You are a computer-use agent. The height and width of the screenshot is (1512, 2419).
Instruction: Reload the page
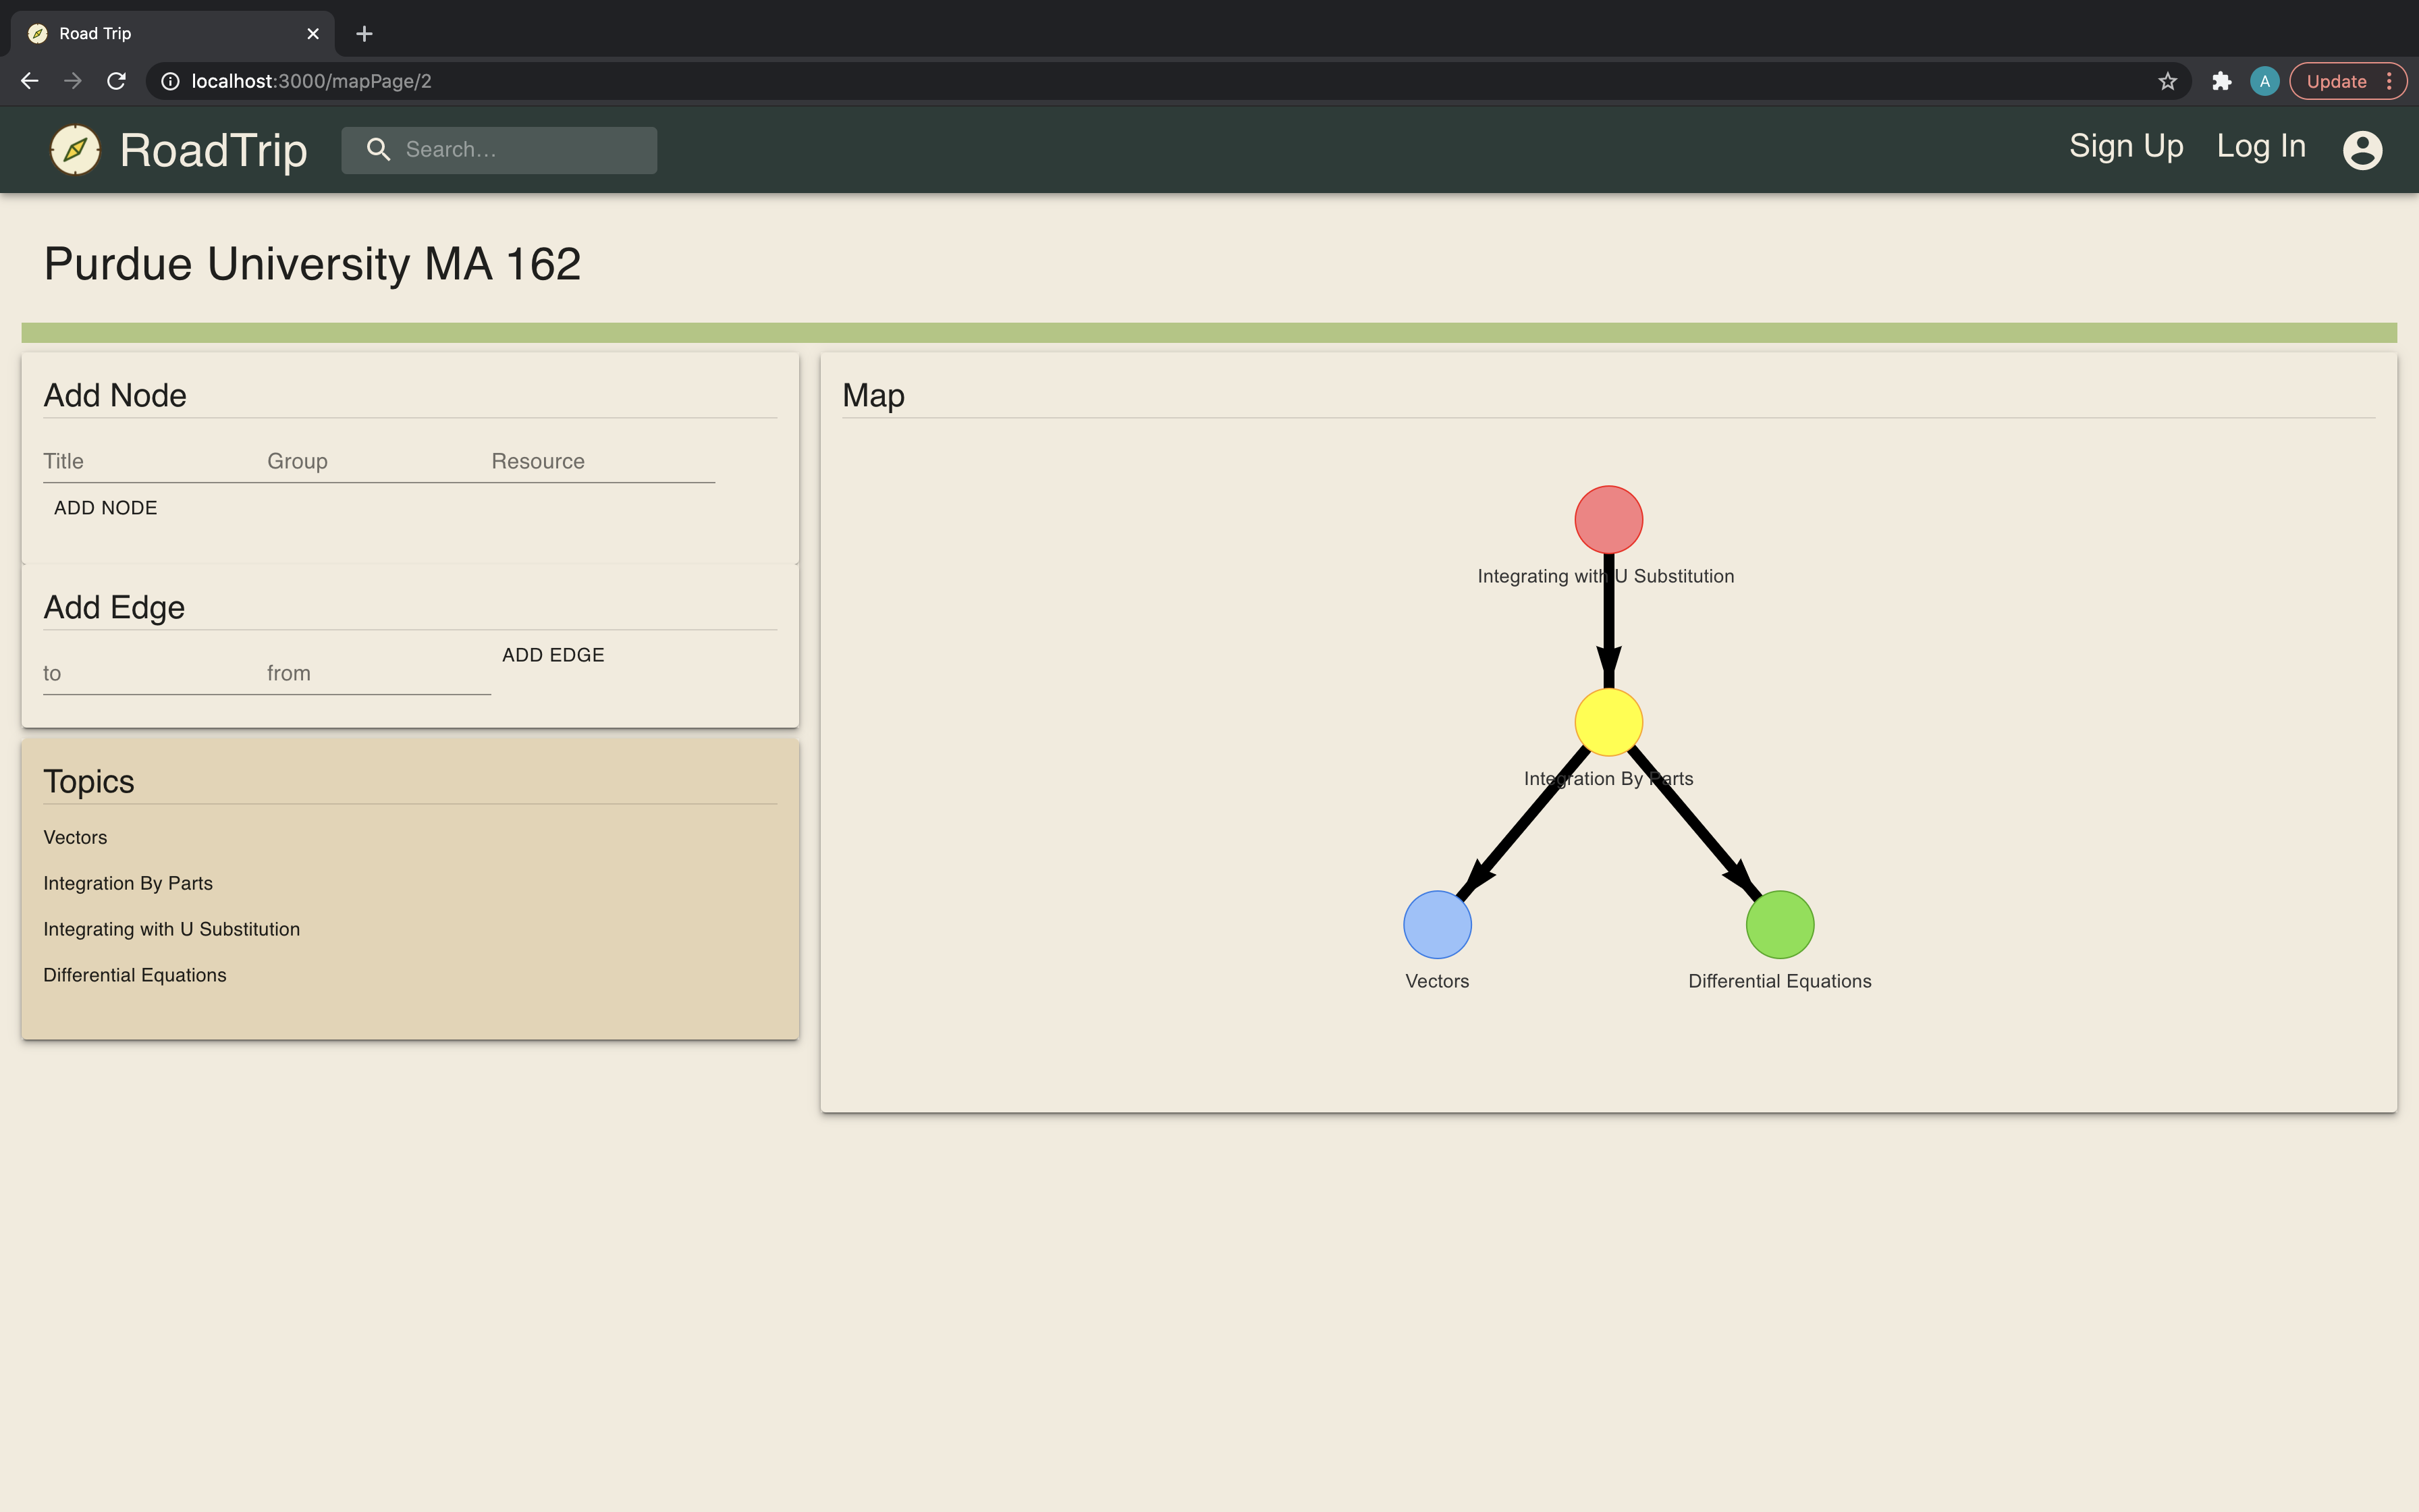coord(116,81)
